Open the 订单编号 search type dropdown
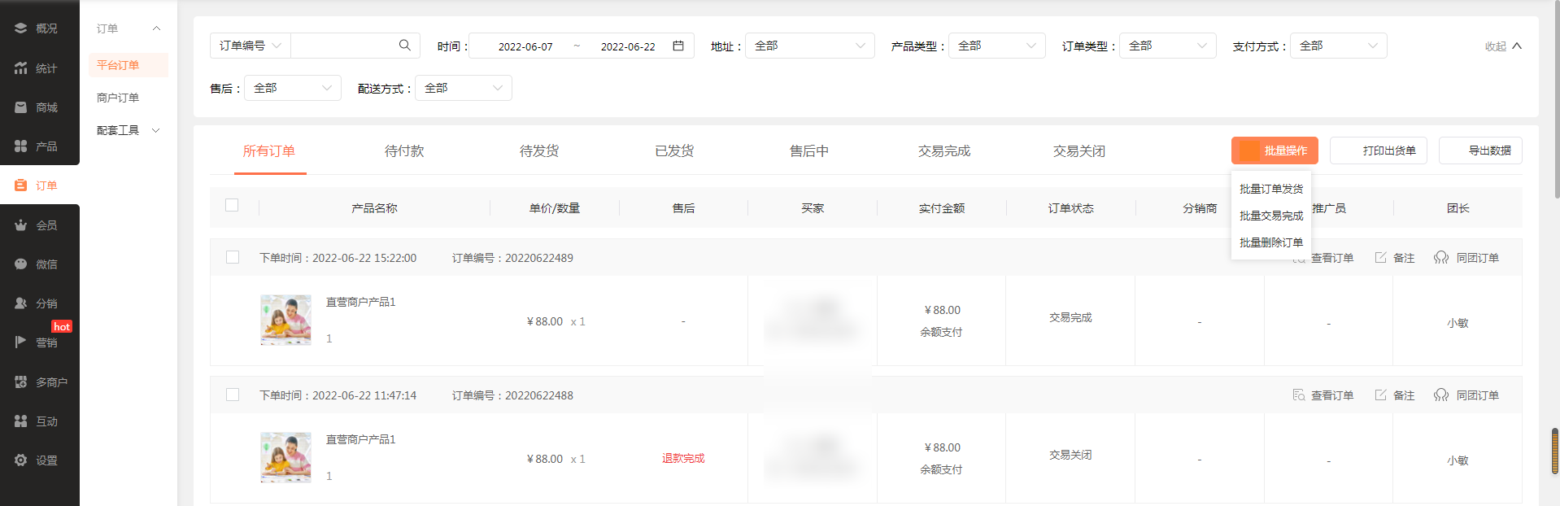 point(251,46)
